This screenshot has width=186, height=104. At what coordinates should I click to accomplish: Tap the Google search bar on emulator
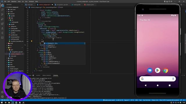point(158,79)
